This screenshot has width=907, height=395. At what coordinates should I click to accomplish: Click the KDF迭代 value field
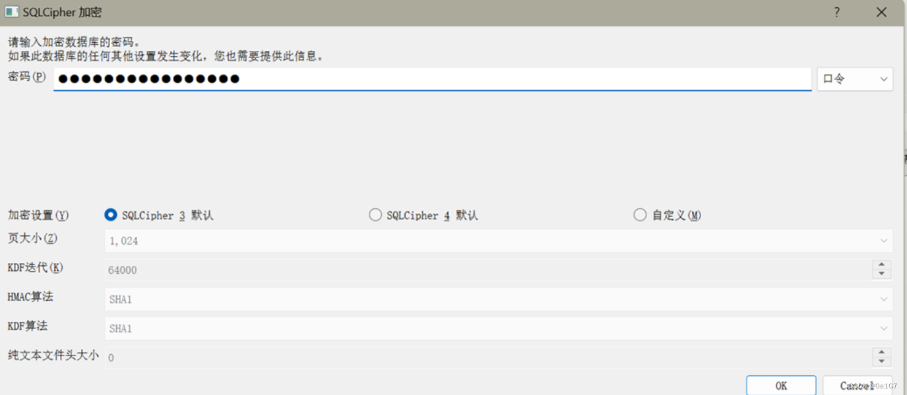[x=488, y=270]
